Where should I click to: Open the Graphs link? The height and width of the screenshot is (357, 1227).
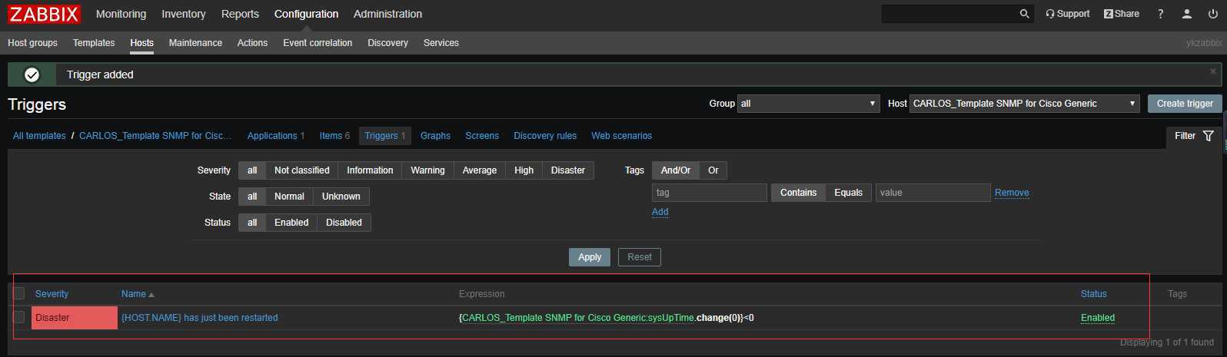[x=435, y=136]
